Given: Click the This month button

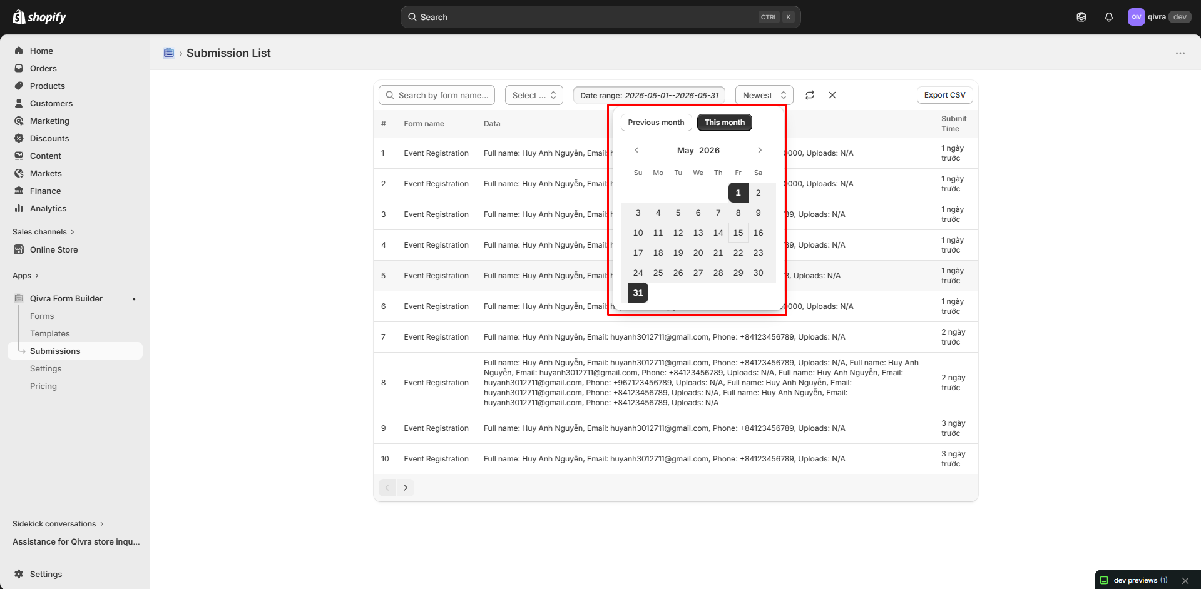Looking at the screenshot, I should 725,123.
